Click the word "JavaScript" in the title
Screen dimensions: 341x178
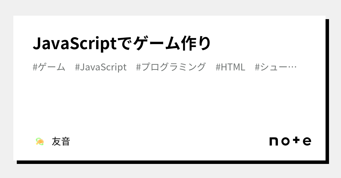pos(75,43)
